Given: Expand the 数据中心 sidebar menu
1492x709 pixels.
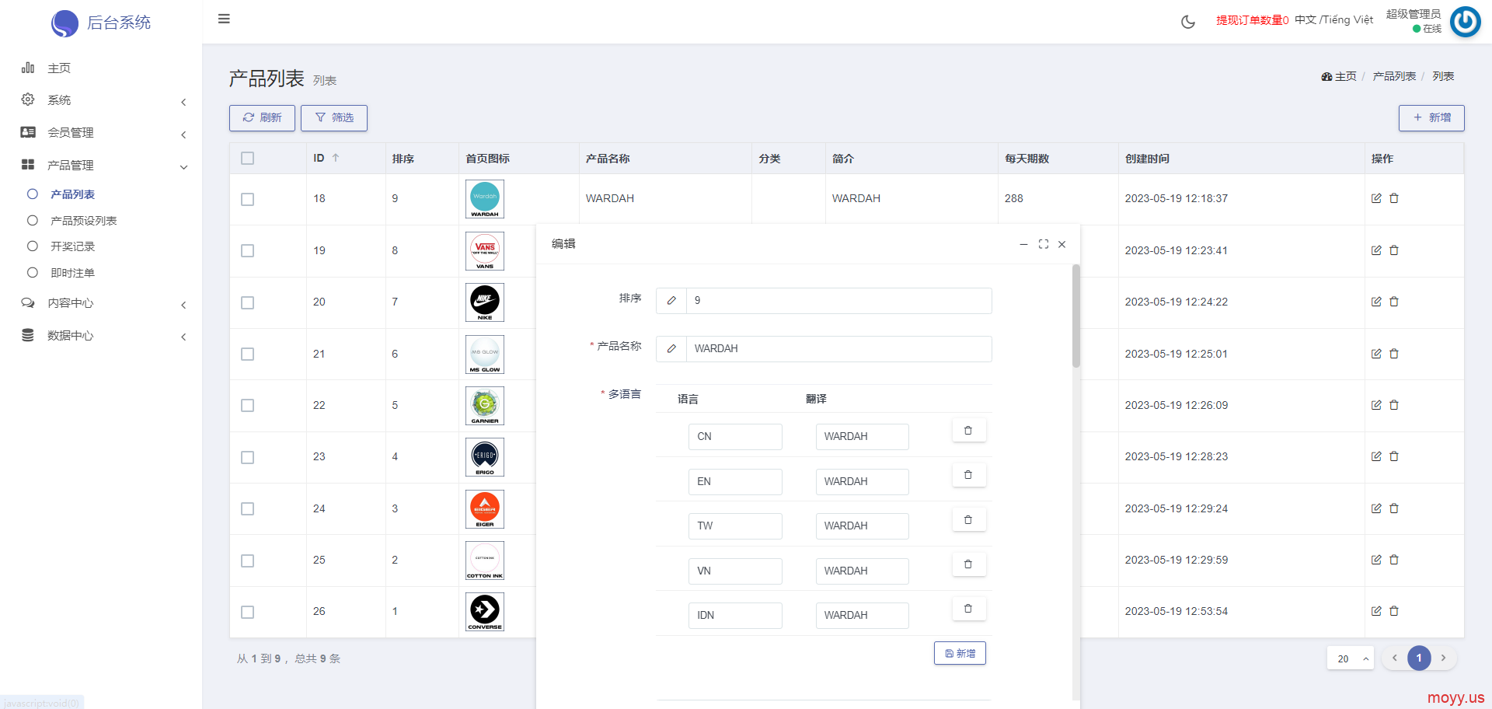Looking at the screenshot, I should (101, 336).
